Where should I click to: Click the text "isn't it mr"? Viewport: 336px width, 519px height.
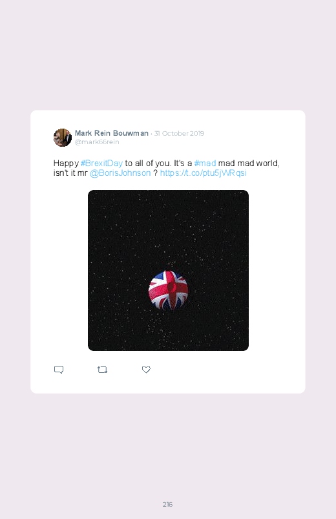[x=70, y=173]
